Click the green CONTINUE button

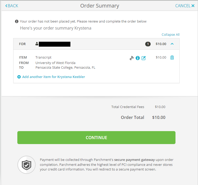click(96, 138)
